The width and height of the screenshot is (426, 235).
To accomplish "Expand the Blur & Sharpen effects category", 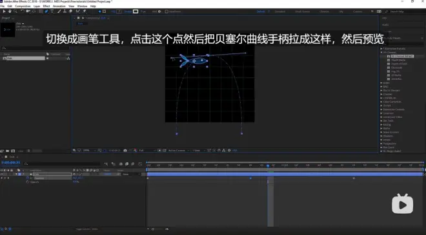I will [x=381, y=91].
